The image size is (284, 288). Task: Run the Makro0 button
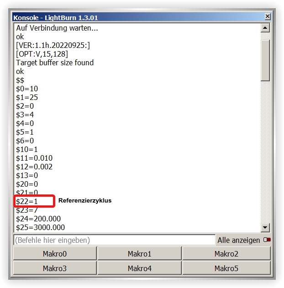point(55,254)
